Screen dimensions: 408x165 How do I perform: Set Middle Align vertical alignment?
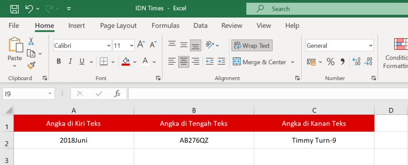(184, 45)
